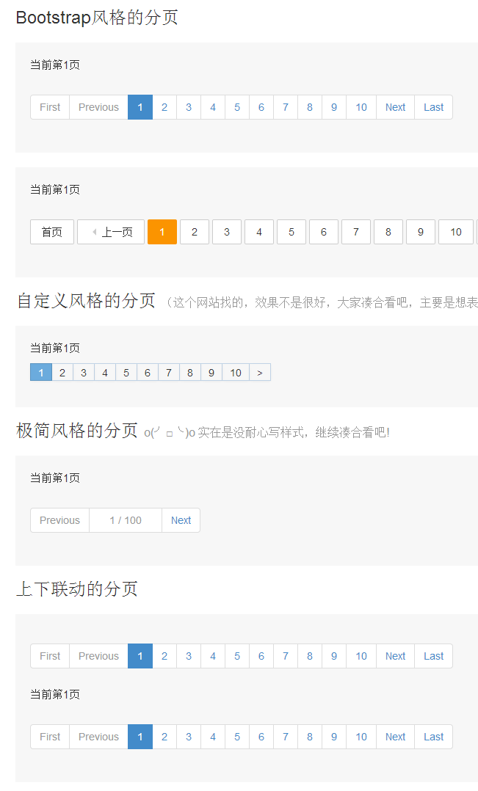Viewport: 478px width, 791px height.
Task: Click Previous beside the 1 / 100 indicator
Action: click(59, 520)
